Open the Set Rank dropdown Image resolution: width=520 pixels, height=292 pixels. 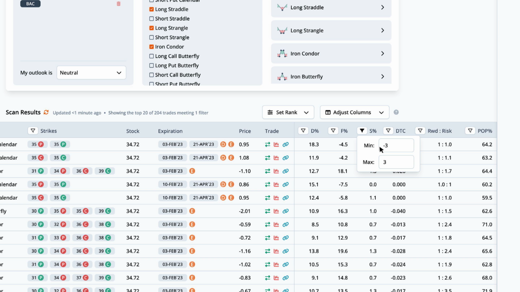(x=288, y=112)
